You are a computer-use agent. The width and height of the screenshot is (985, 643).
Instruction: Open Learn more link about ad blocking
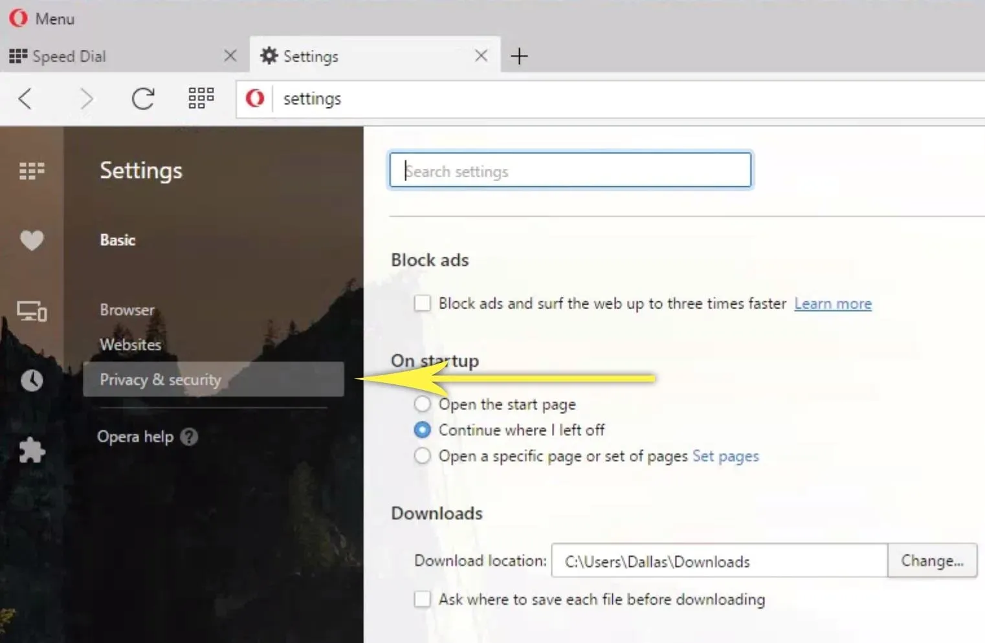pos(833,303)
